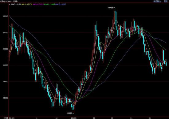Viewport: 169px width, 119px height.
Task: Open the first link at top right
Action: pos(157,1)
